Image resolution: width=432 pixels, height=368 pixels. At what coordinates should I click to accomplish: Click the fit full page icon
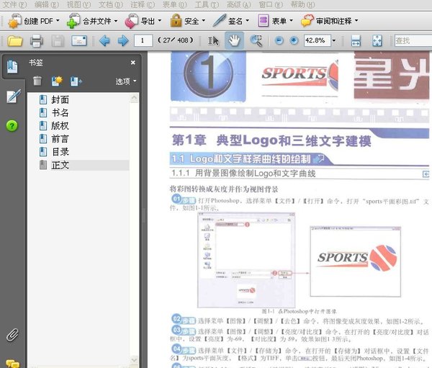(377, 41)
